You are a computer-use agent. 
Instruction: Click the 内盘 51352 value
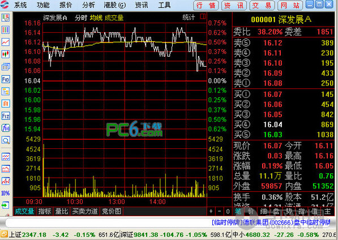point(323,186)
